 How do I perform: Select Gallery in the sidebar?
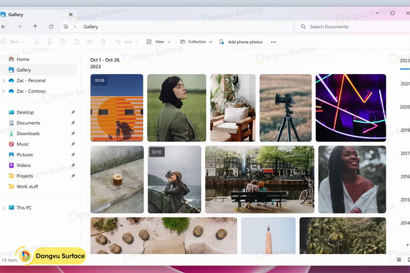39,70
